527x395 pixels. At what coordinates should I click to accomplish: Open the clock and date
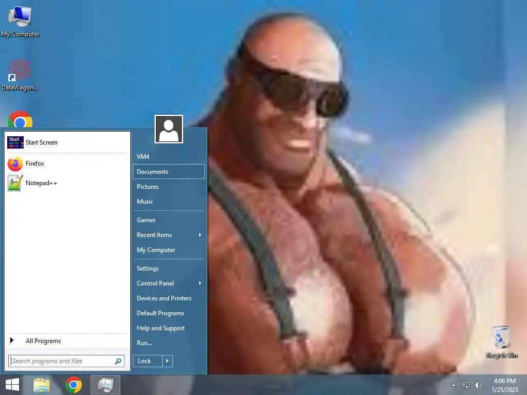[504, 385]
